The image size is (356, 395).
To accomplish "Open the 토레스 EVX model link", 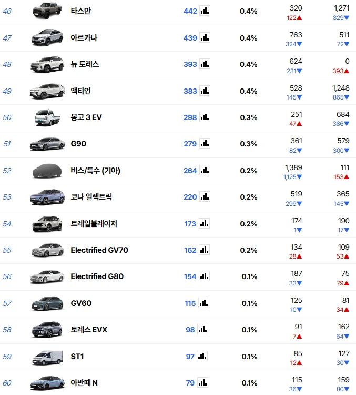I will click(x=89, y=330).
